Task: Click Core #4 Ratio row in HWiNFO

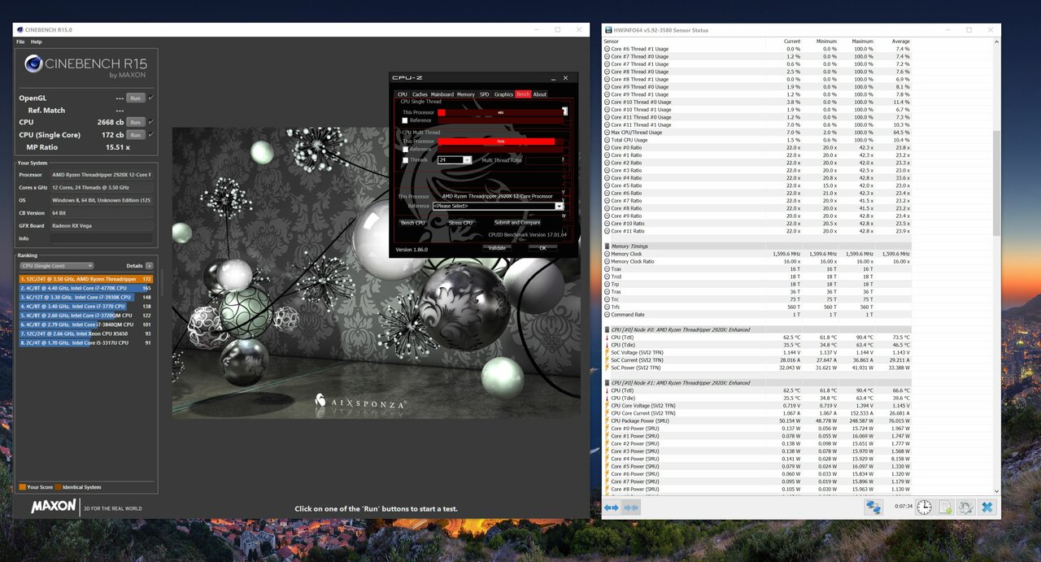Action: [757, 178]
